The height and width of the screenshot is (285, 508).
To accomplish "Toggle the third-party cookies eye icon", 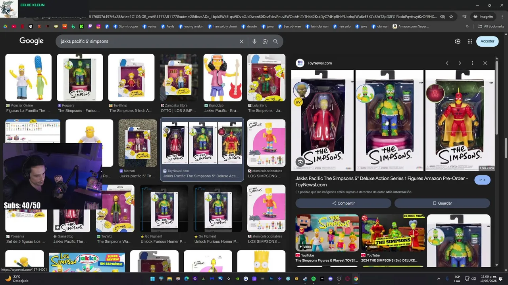I will (442, 17).
